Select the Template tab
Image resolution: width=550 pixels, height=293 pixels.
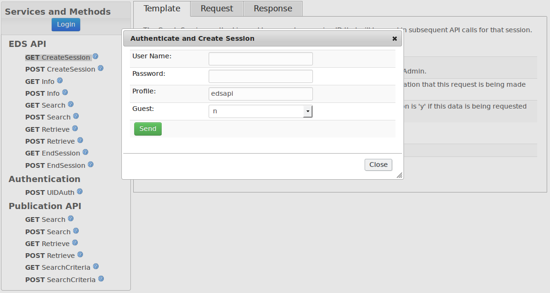pyautogui.click(x=162, y=9)
